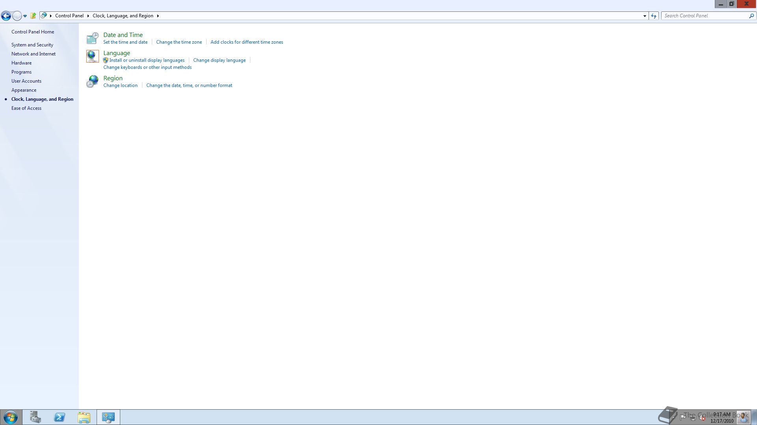Open the Programs category
The image size is (757, 425).
[x=21, y=72]
